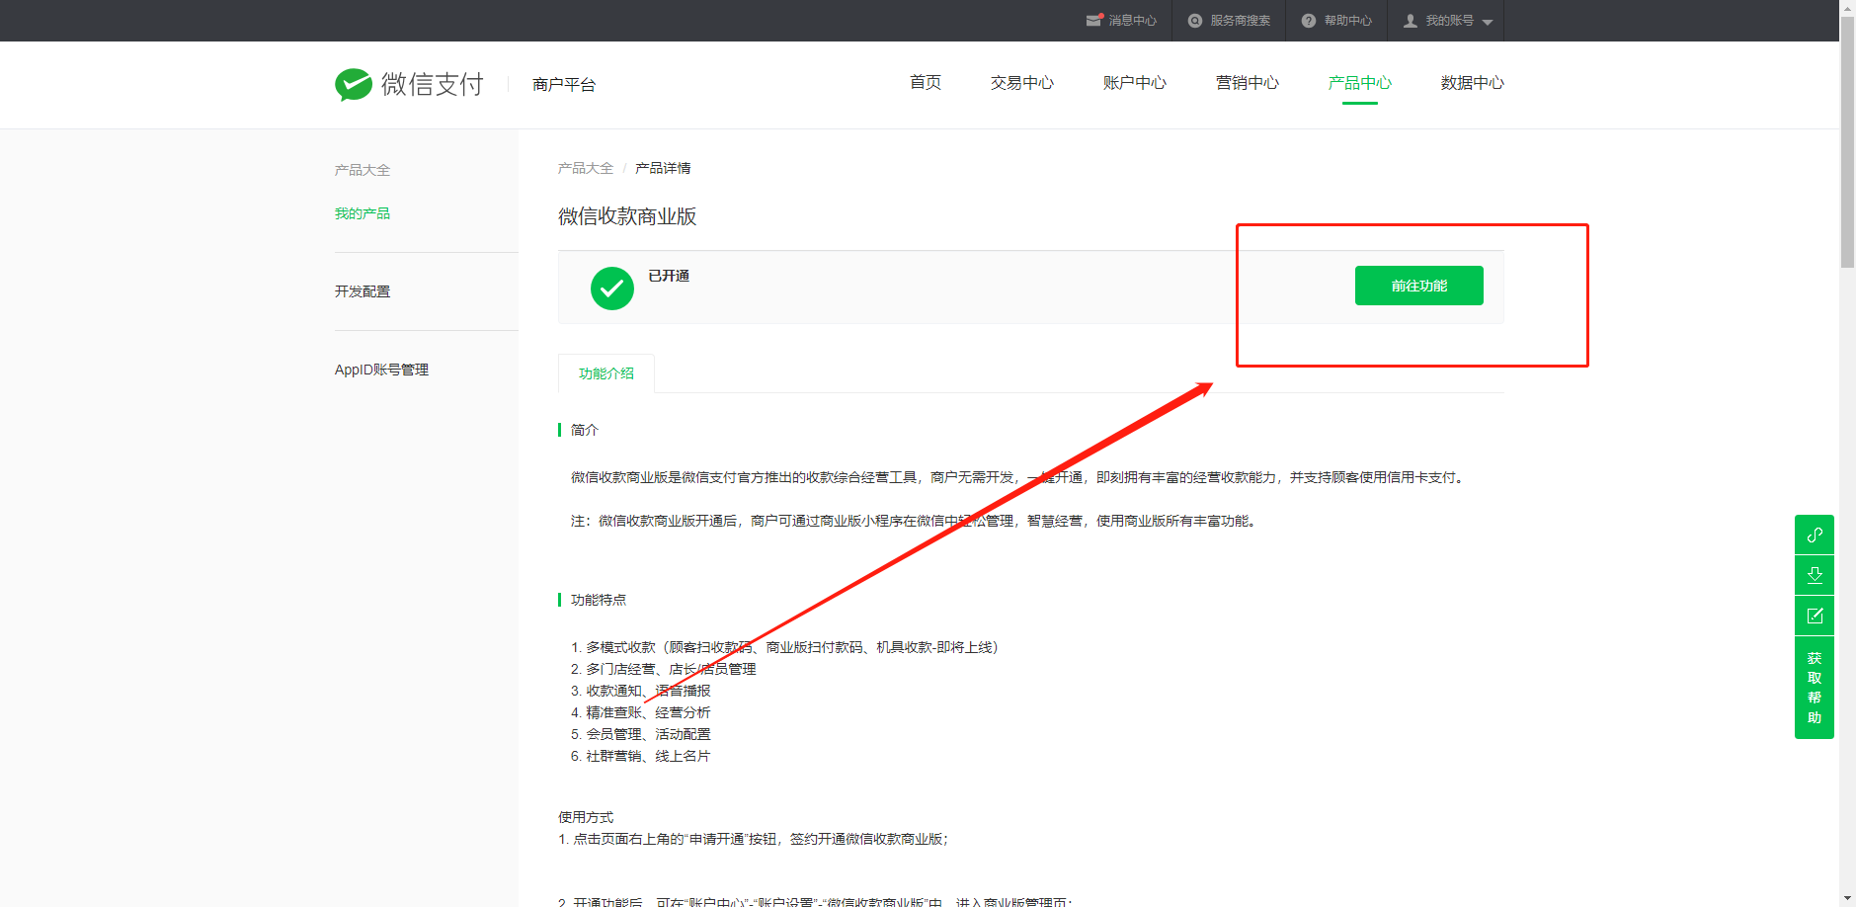This screenshot has height=907, width=1856.
Task: Select 开发配置 in left sidebar
Action: [x=362, y=291]
